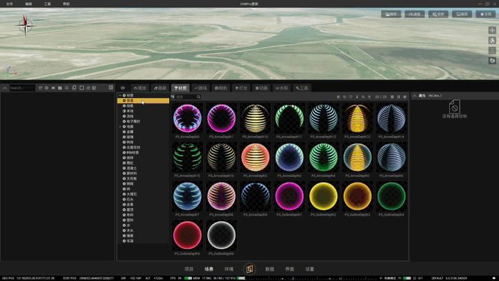499x281 pixels.
Task: Click the globe icon at bottom of viewport side tools
Action: click(492, 60)
